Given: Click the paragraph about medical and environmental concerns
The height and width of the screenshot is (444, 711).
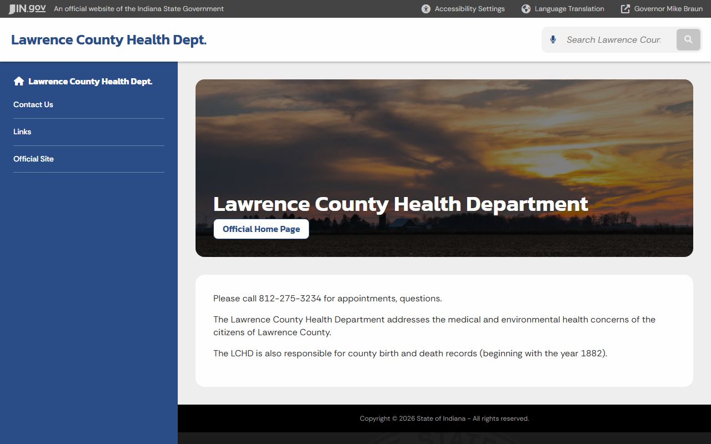Looking at the screenshot, I should (x=434, y=326).
